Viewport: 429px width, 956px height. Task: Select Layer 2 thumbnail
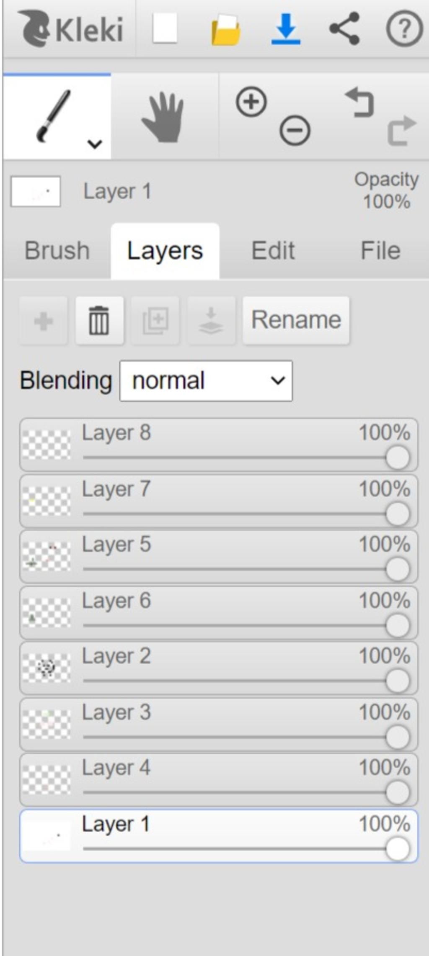click(46, 668)
